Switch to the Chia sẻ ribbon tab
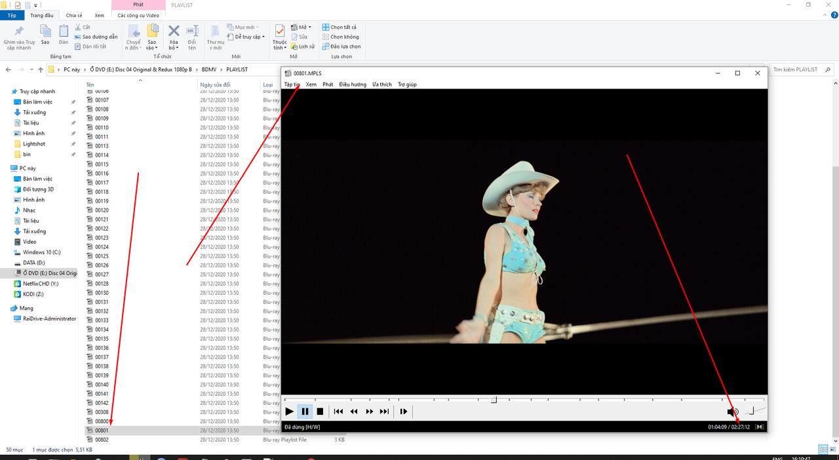Screen dimensions: 839x460 tap(73, 15)
